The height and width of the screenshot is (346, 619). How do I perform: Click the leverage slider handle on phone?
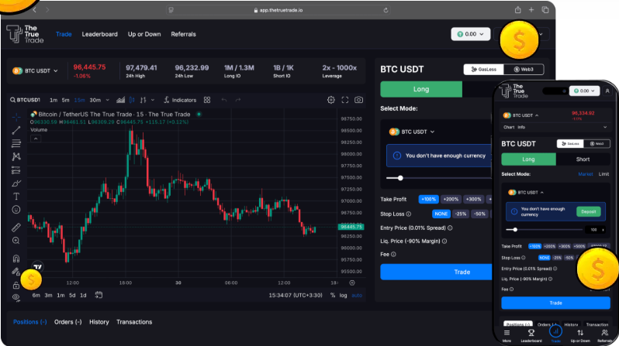tap(515, 229)
